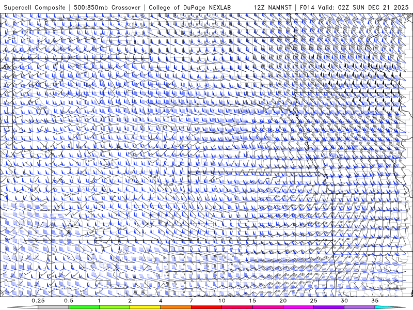Select the red 7–10 color bar segment
Viewport: 413px width, 310px height.
pos(206,307)
